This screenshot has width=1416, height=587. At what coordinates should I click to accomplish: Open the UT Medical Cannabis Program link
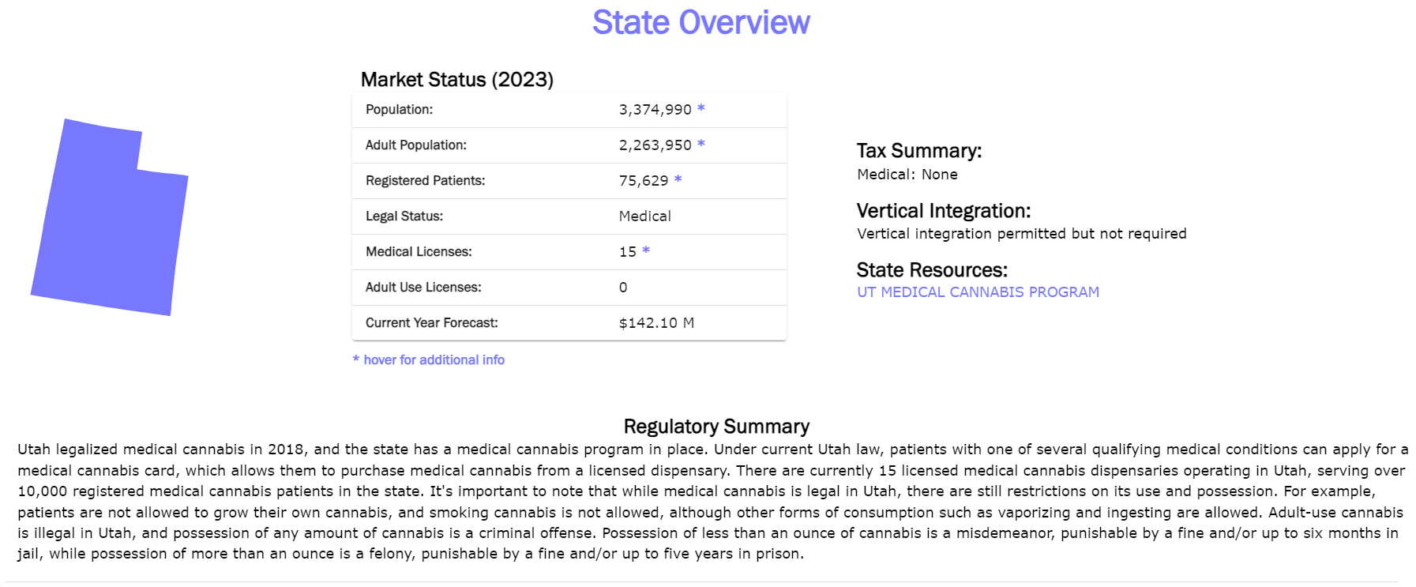(978, 292)
